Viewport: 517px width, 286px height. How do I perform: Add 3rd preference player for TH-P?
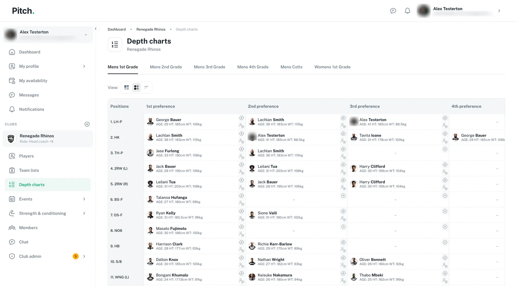[445, 149]
